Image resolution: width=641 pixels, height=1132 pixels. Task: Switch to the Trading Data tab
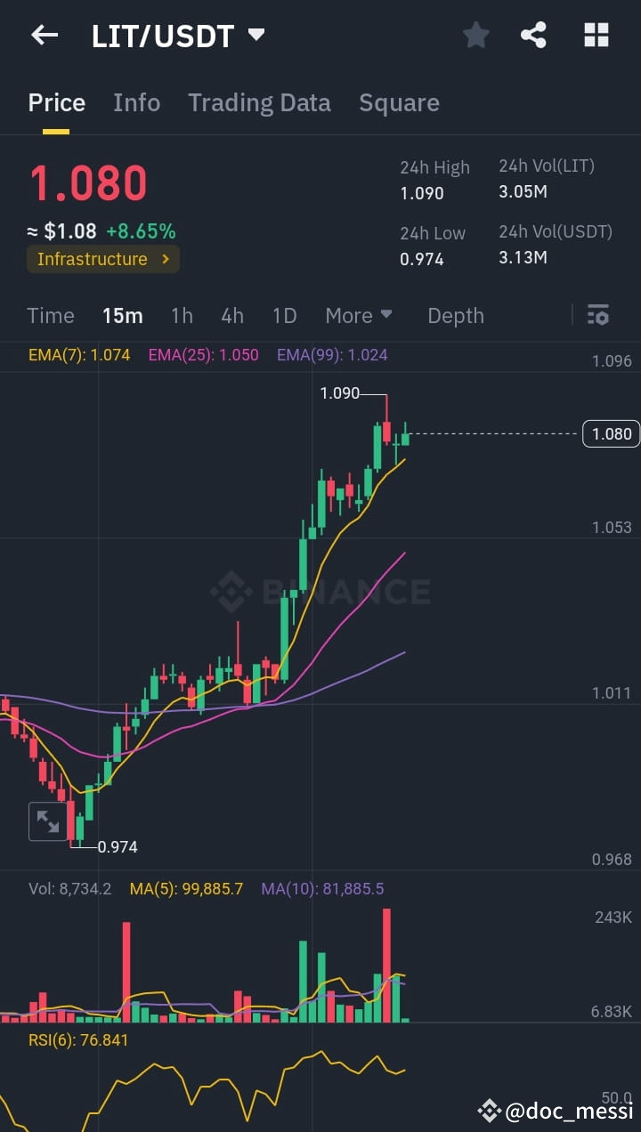tap(259, 102)
